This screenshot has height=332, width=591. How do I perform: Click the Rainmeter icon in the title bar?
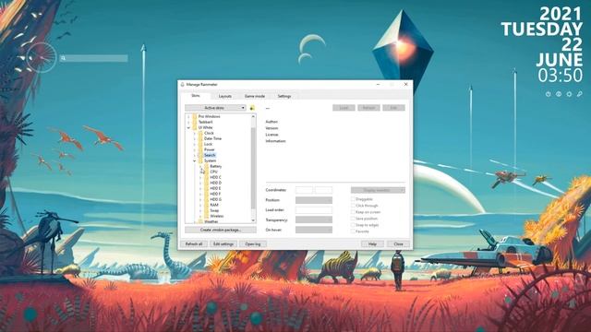point(183,84)
